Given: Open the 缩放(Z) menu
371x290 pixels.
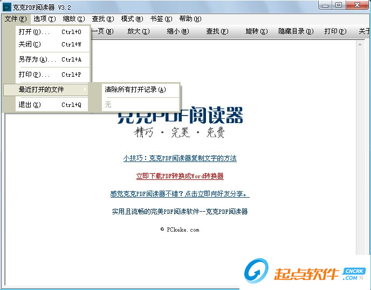Looking at the screenshot, I should pyautogui.click(x=74, y=19).
